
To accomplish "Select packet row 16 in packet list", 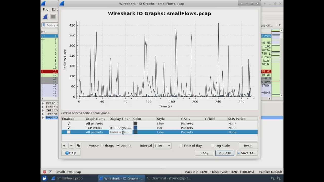I will coord(49,89).
